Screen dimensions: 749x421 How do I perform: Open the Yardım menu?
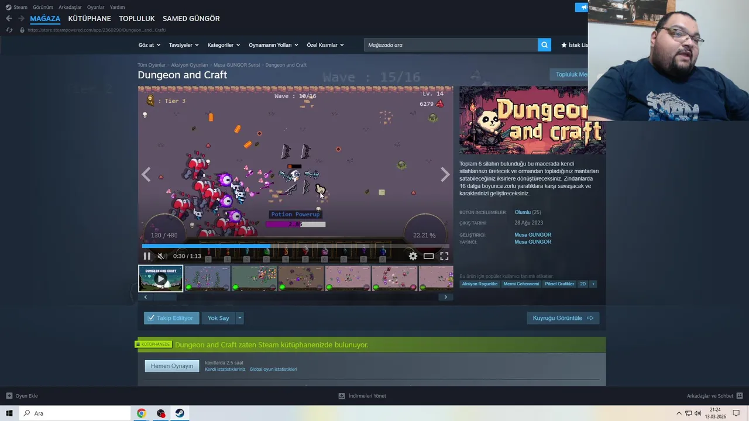click(117, 7)
